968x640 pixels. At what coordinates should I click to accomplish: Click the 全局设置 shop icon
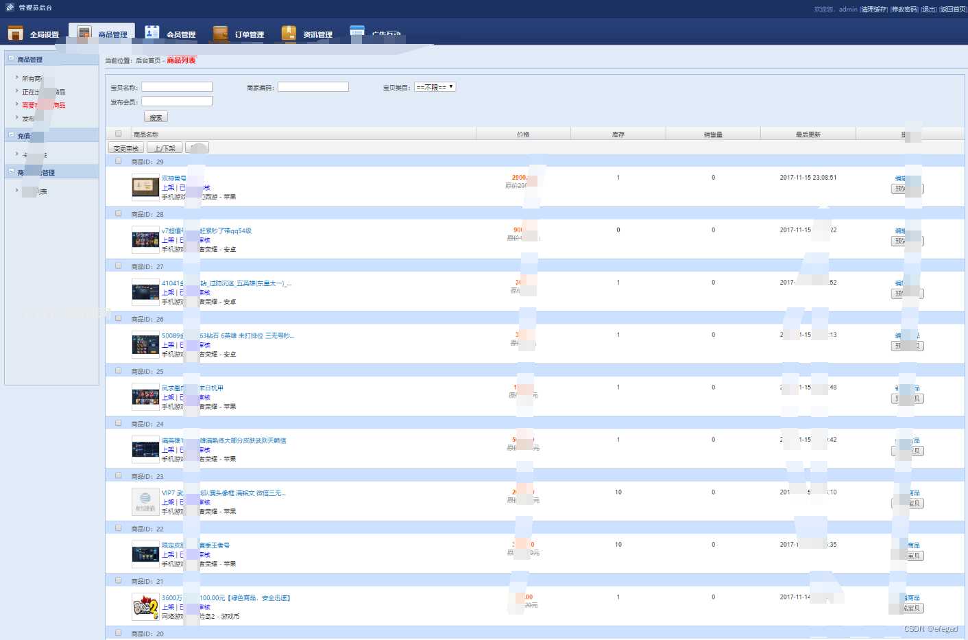pyautogui.click(x=15, y=33)
